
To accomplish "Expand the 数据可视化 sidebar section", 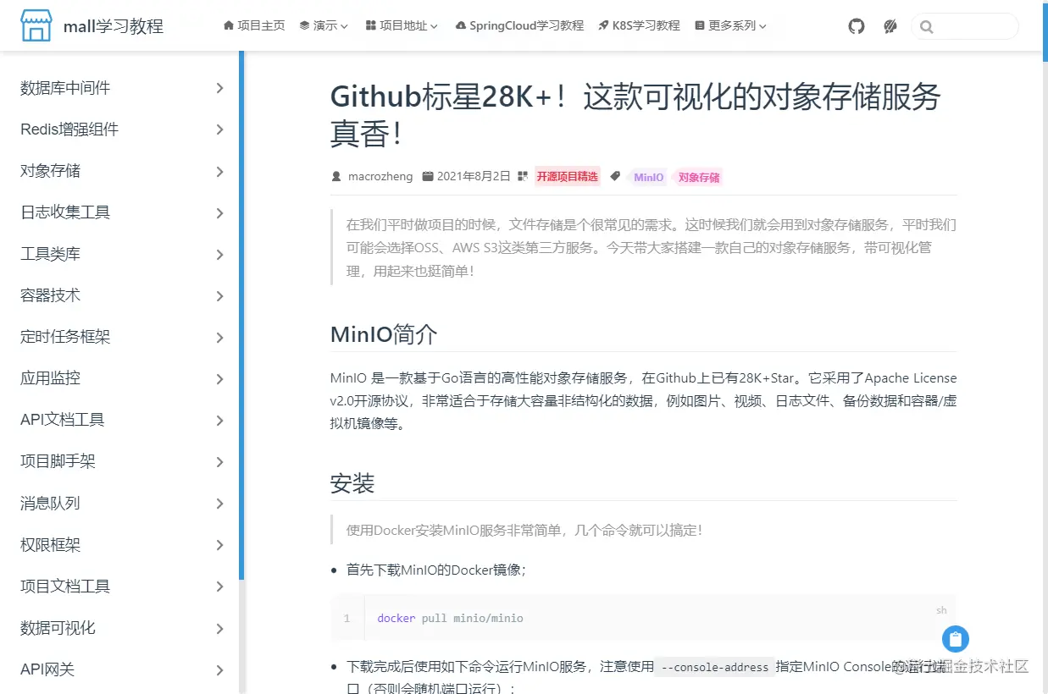I will pos(122,628).
